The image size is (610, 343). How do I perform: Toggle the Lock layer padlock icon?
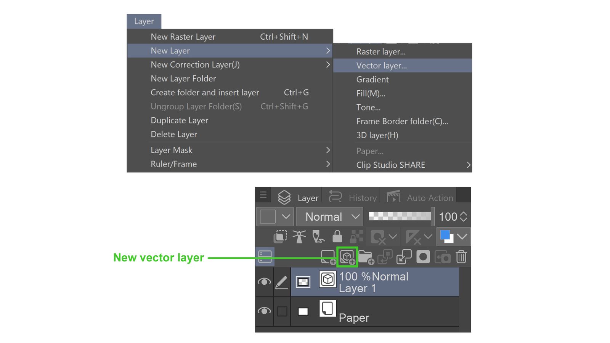(x=338, y=236)
